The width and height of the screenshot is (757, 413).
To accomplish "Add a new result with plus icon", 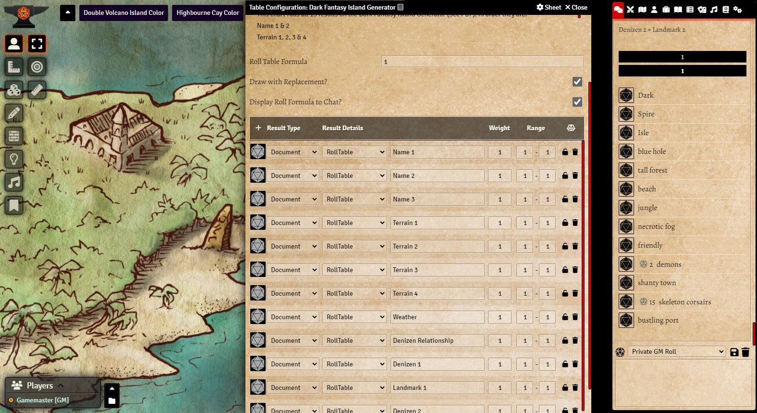I will tap(258, 128).
